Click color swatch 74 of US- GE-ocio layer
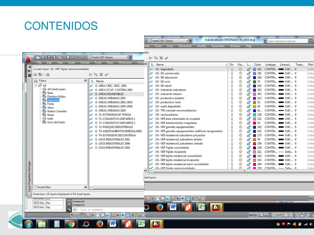 255,82
